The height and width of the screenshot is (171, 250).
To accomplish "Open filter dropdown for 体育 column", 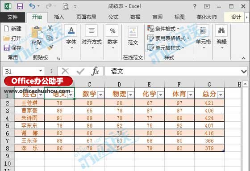I will point(191,94).
